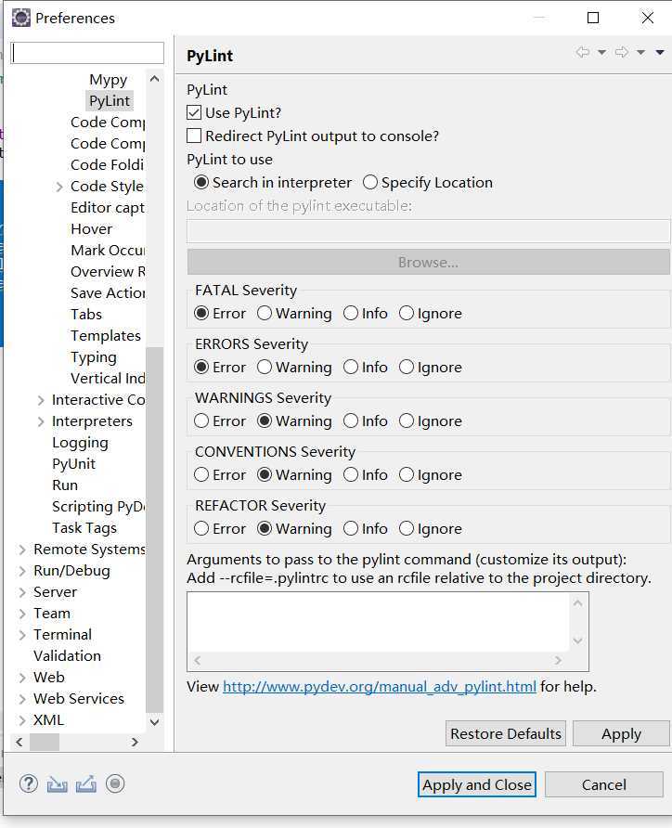Click Restore Defaults button
Screen dimensions: 672x828
click(506, 733)
